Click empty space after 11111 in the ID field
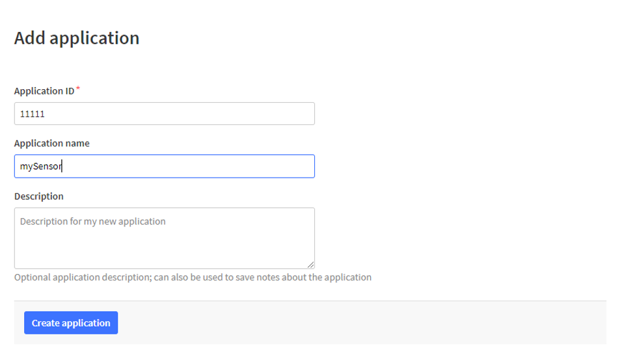 (195, 114)
